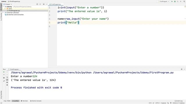Click LF line separator in status bar
Image resolution: width=186 pixels, height=104 pixels.
(x=153, y=103)
